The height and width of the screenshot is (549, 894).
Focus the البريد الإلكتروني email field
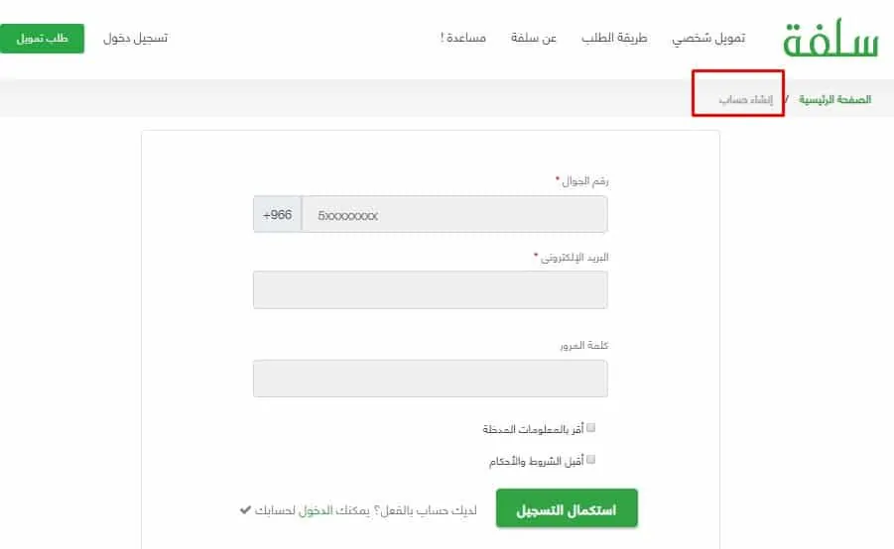431,290
